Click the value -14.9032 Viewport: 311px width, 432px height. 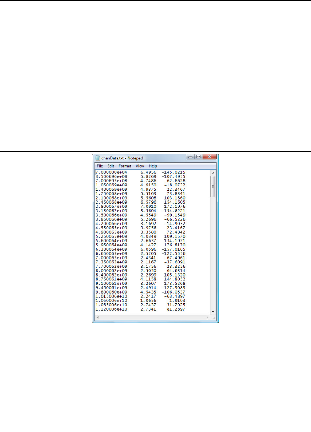click(175, 223)
